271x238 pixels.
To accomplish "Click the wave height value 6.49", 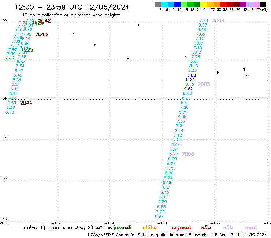I will pyautogui.click(x=18, y=75).
